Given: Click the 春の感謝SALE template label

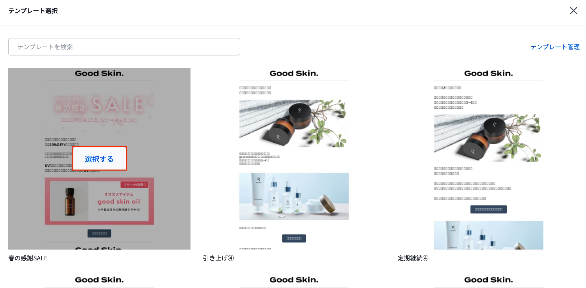Looking at the screenshot, I should click(28, 258).
